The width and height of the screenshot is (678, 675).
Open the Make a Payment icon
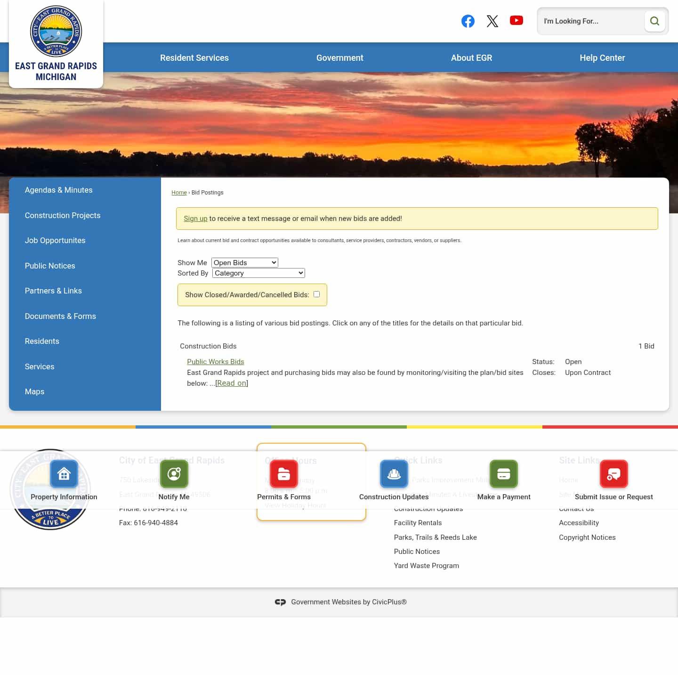(x=503, y=474)
